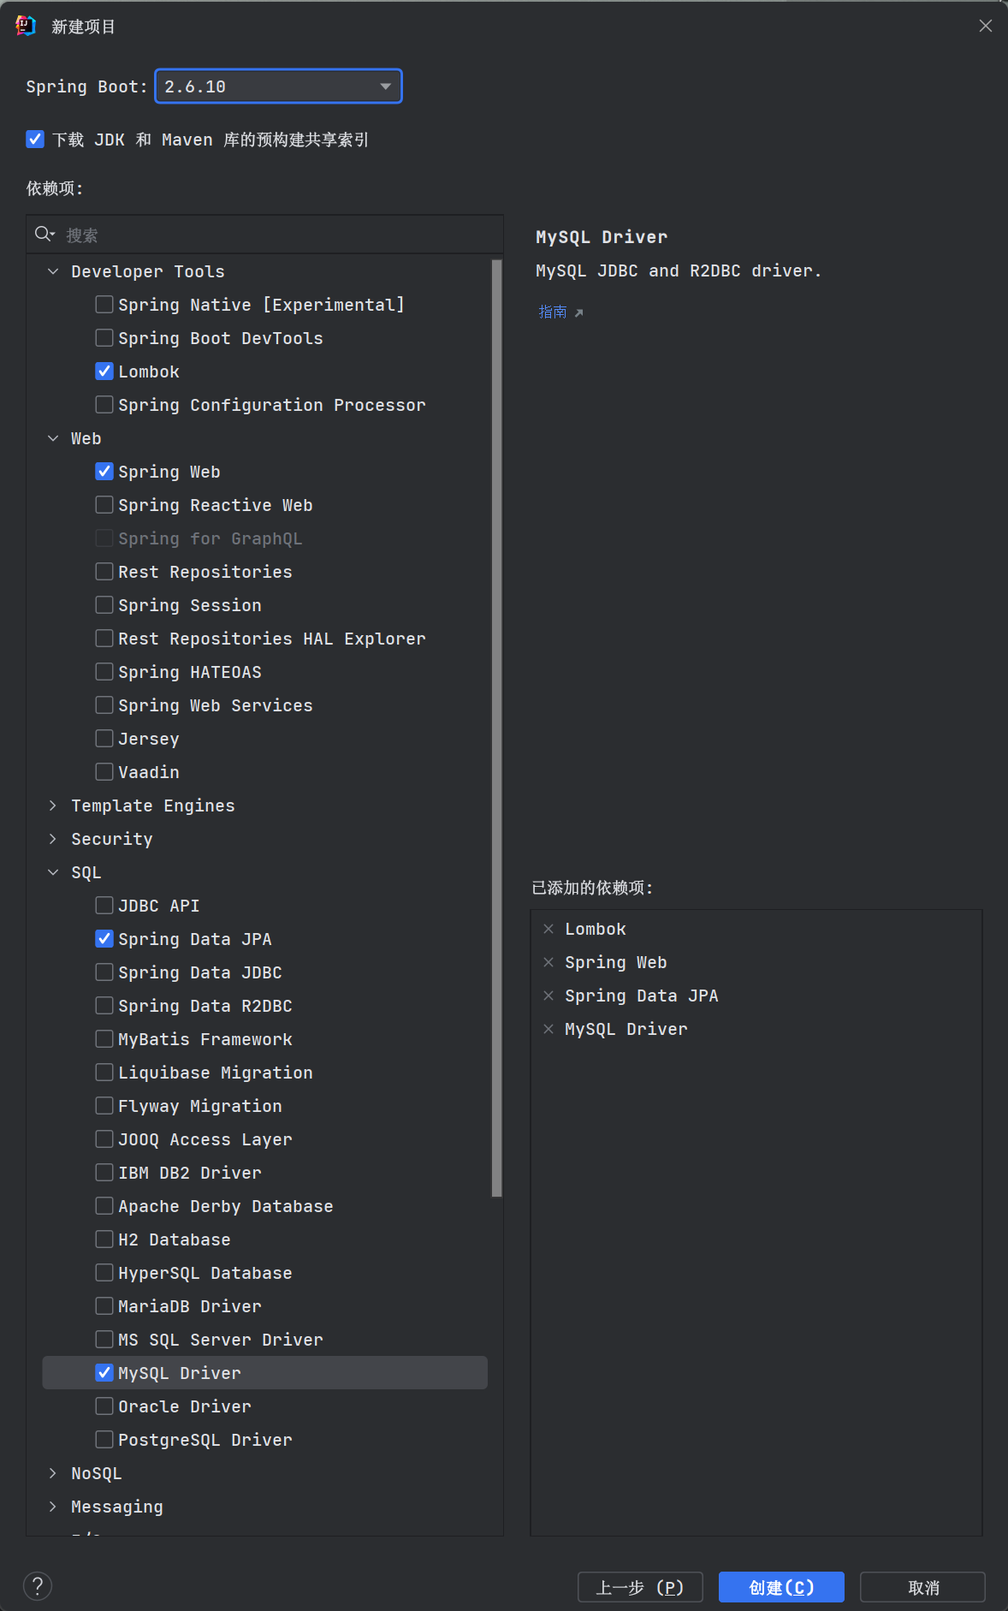
Task: Select the Liquibase Migration row
Action: [x=264, y=1073]
